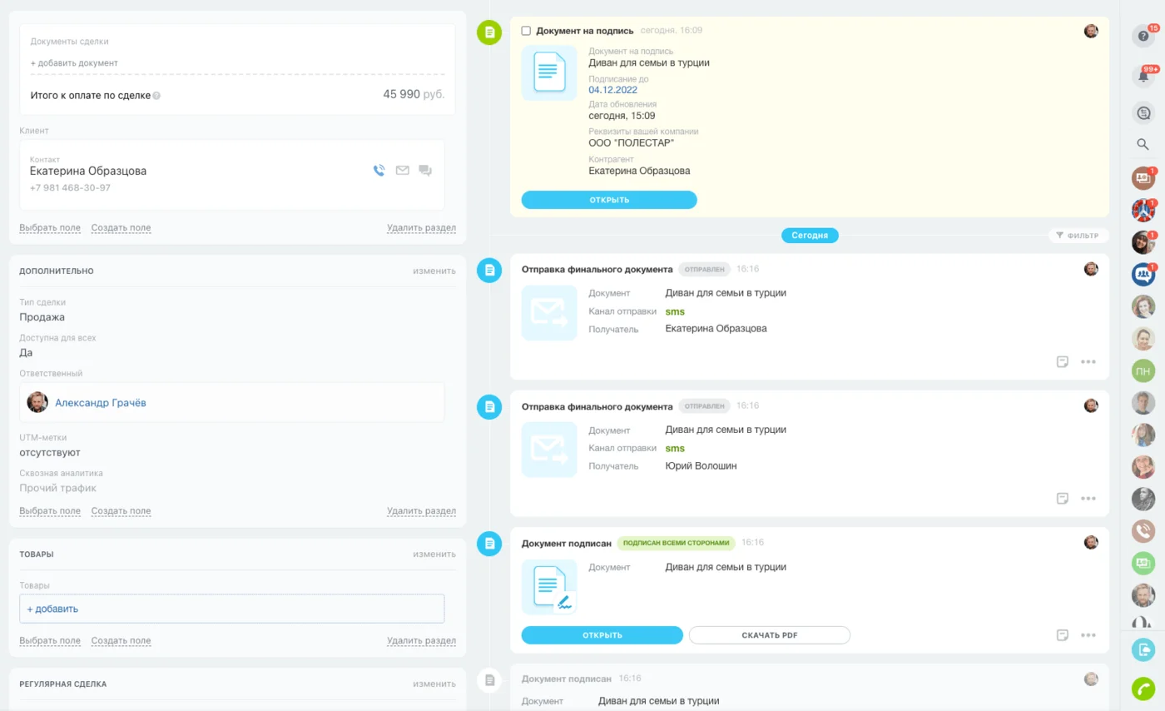
Task: Click the + добавить field under Товары
Action: (231, 609)
